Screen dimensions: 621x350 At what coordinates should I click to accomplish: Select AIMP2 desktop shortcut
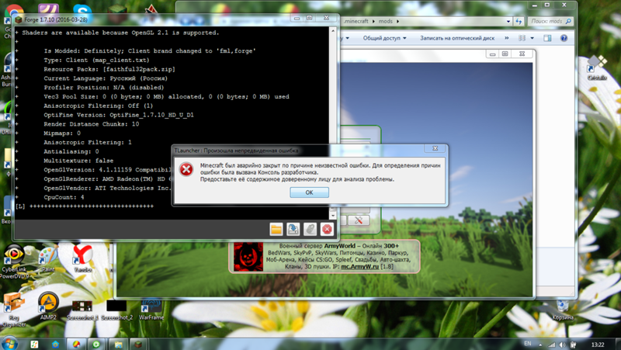[x=48, y=306]
